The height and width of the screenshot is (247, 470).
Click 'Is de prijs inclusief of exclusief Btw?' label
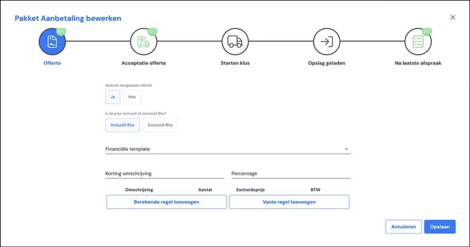(136, 114)
